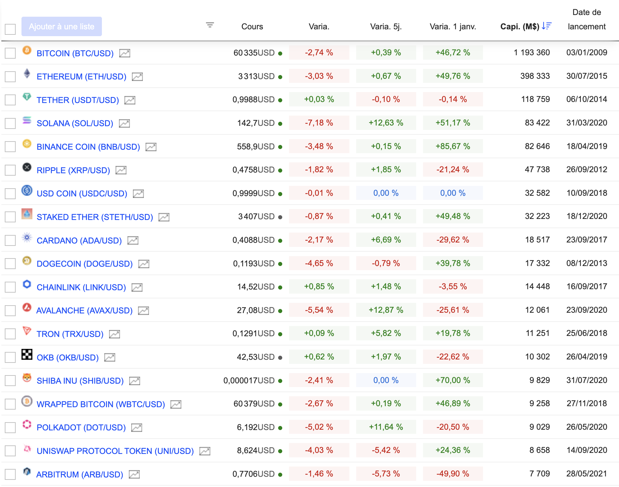Open the chart icon next to Bitcoin
619x487 pixels.
coord(125,53)
